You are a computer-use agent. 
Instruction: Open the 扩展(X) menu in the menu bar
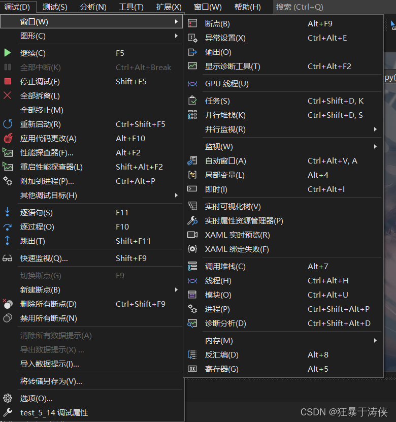(169, 7)
